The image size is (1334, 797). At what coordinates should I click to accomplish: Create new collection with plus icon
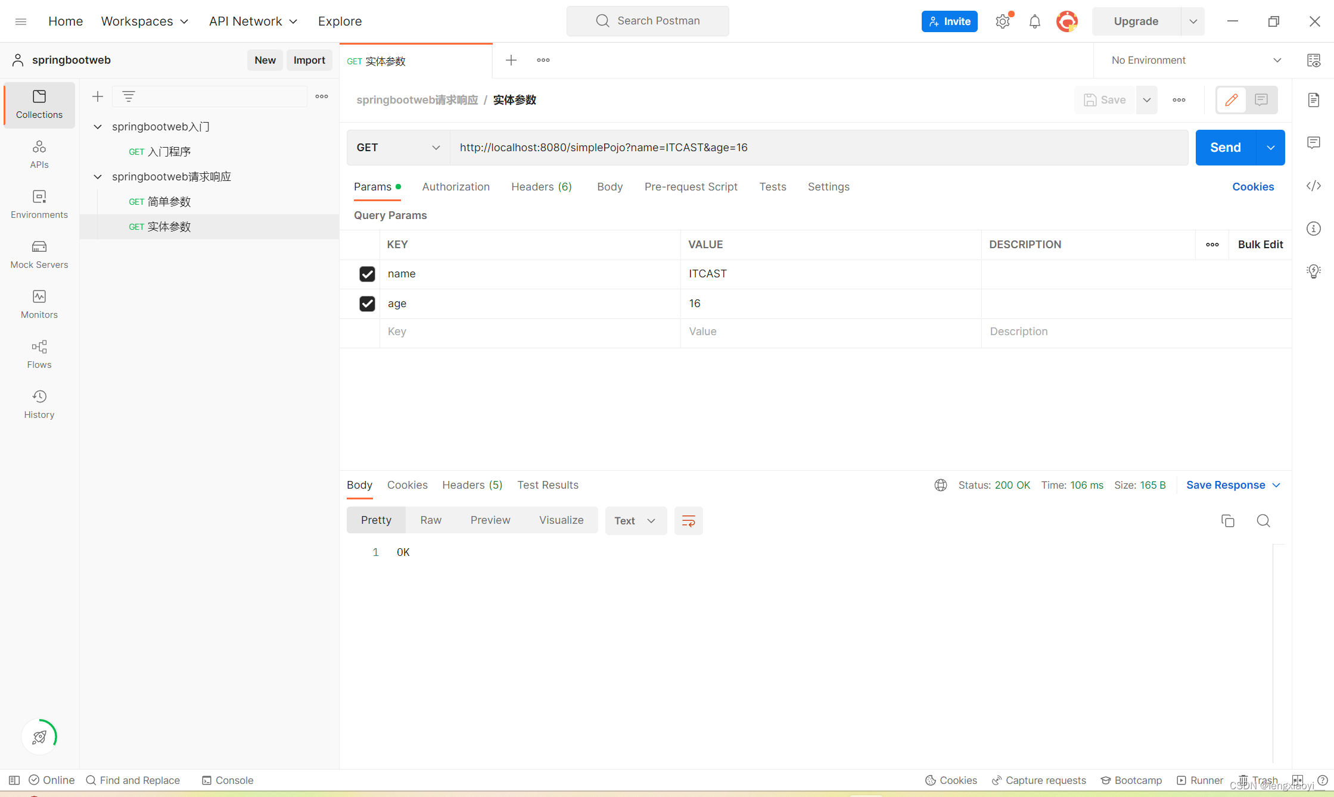click(98, 96)
